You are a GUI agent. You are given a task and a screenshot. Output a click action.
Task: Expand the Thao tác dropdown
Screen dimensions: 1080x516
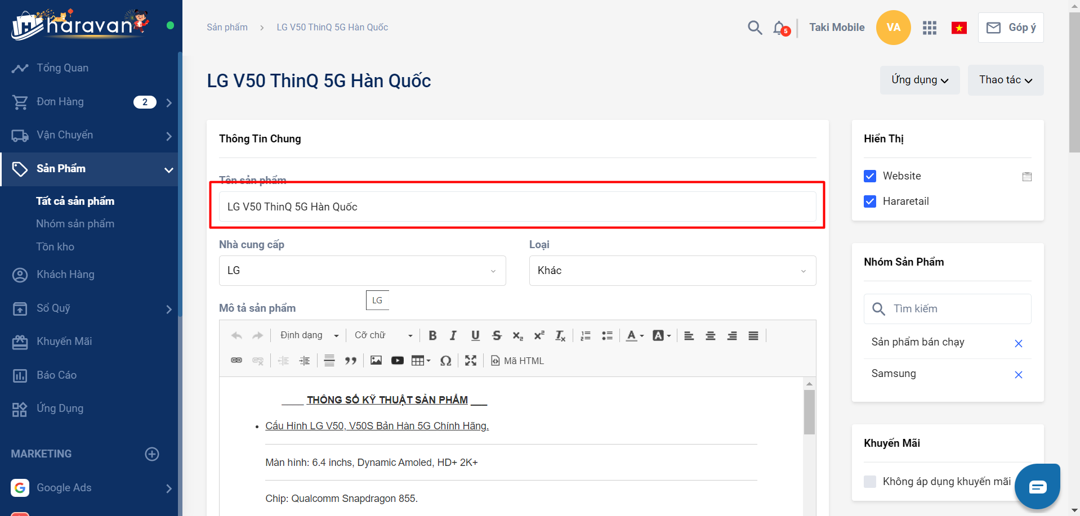(1005, 80)
